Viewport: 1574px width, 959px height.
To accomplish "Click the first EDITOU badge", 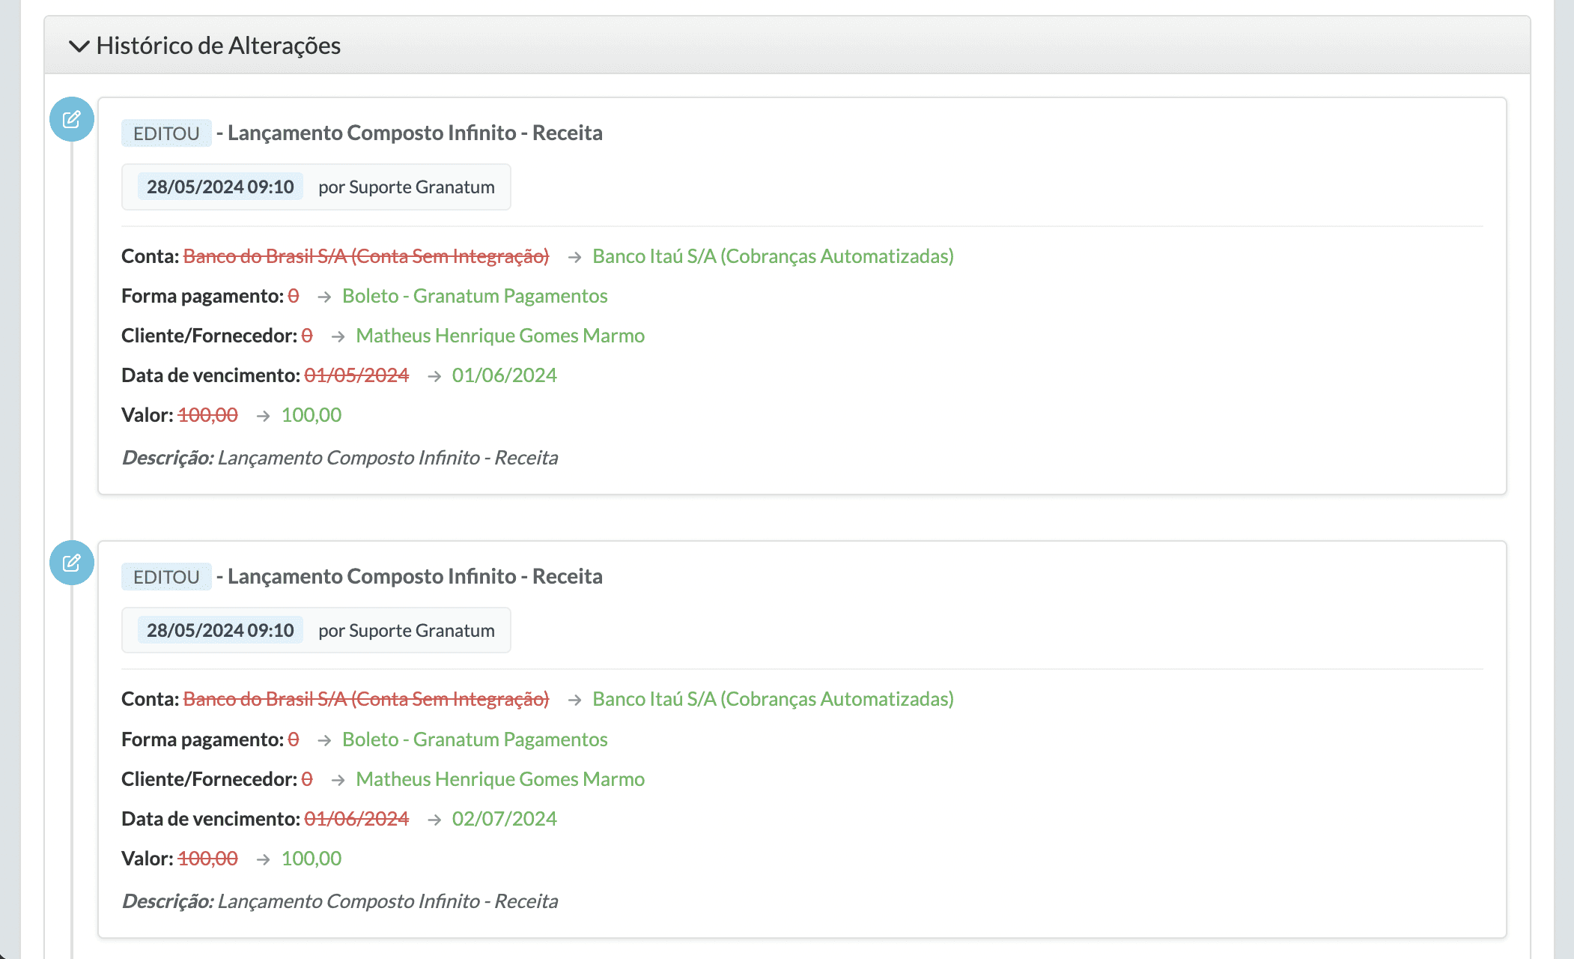I will [x=166, y=133].
